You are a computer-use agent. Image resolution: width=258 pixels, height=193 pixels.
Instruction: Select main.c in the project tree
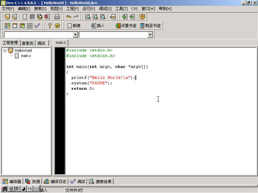point(26,56)
